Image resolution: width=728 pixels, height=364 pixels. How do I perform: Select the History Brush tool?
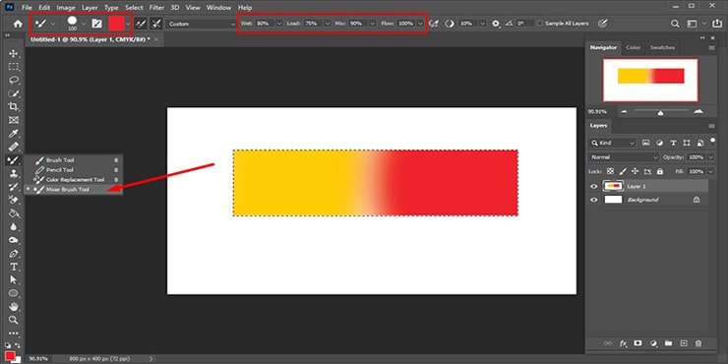pos(14,187)
